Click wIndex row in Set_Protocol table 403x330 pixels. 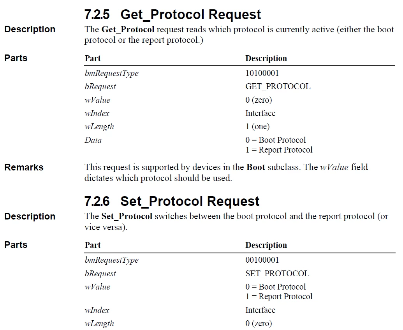(x=239, y=310)
